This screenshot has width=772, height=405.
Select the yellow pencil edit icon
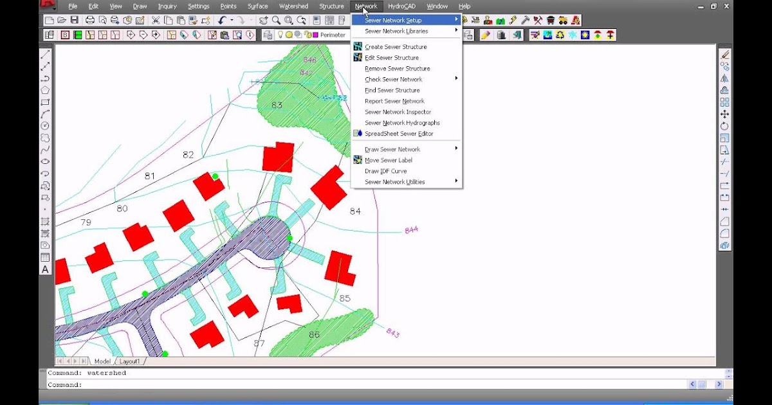[485, 35]
